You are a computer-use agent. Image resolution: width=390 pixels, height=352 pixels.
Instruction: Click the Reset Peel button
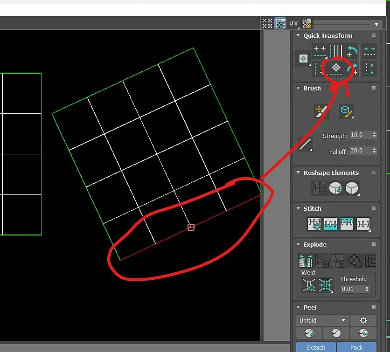point(363,332)
